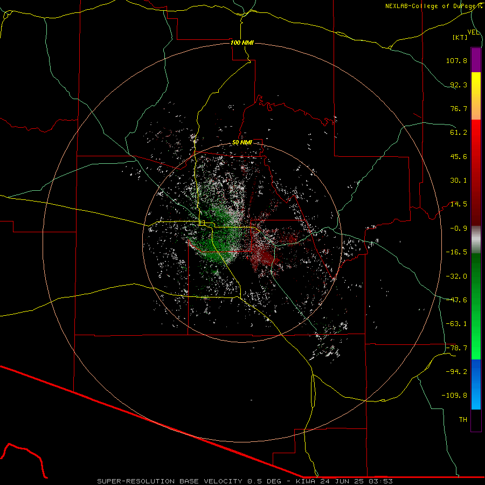Viewport: 485px width, 485px height.
Task: Click the -47.6 velocity scale value
Action: click(456, 300)
